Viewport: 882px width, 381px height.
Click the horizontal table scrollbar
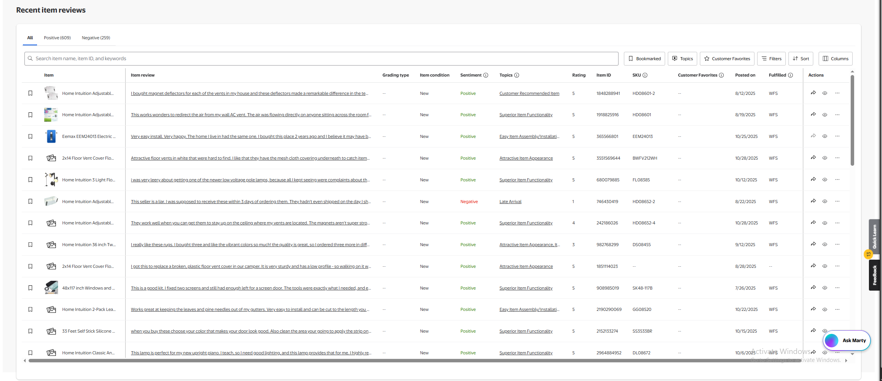coord(414,360)
